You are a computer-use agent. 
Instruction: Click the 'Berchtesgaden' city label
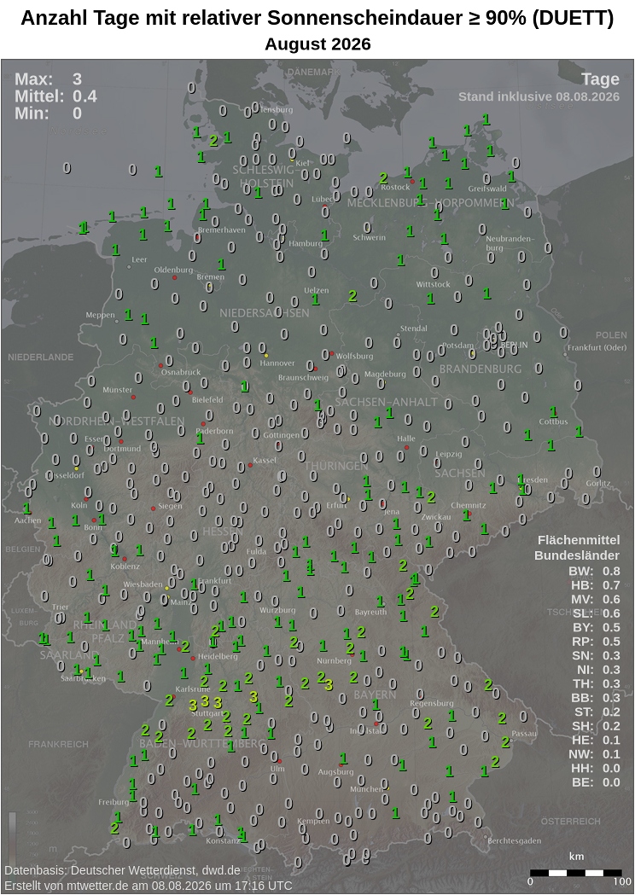click(x=515, y=840)
